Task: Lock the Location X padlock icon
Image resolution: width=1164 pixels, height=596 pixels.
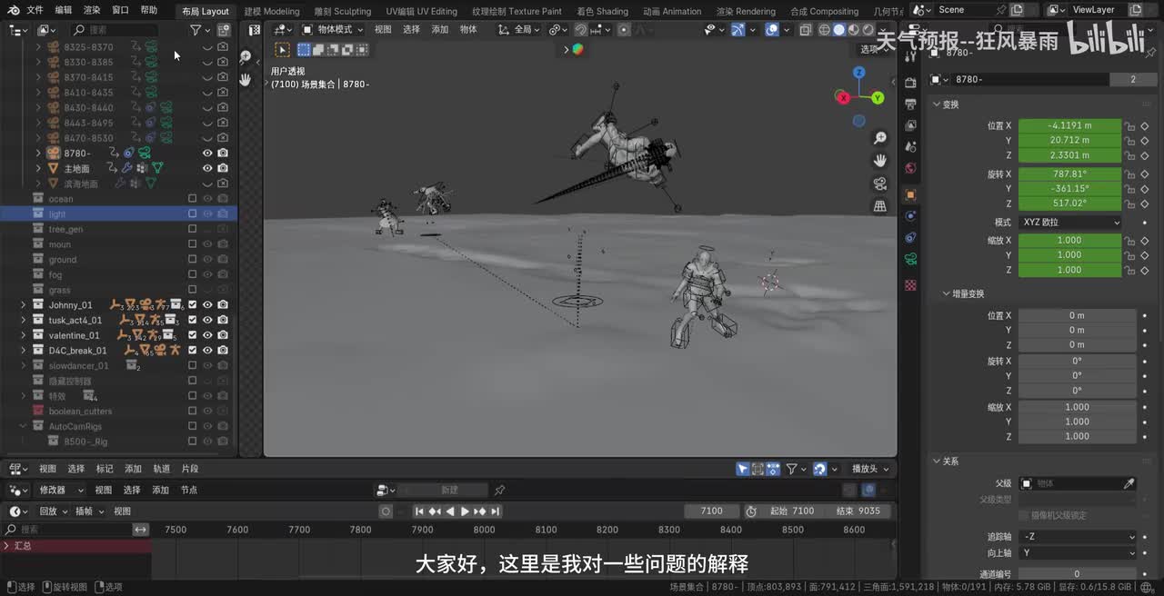Action: [x=1129, y=125]
